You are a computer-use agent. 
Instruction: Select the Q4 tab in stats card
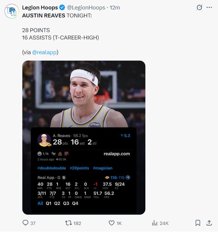click(75, 203)
